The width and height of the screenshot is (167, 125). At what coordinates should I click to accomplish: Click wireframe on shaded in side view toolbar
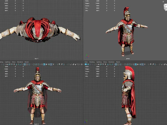[x=140, y=64]
